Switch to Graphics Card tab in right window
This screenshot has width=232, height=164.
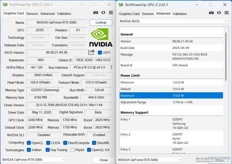pos(129,14)
